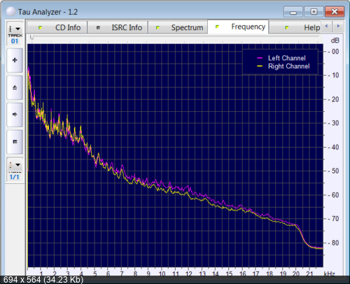Click the plus button in the left sidebar

coord(15,60)
